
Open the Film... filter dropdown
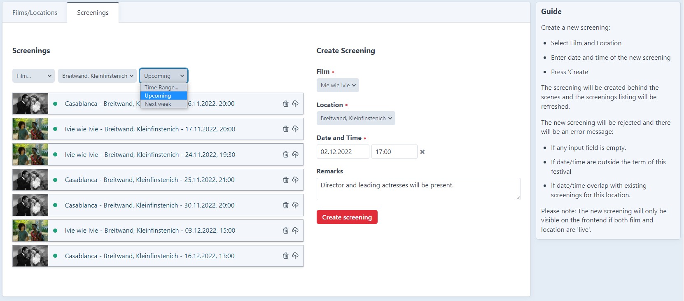click(x=33, y=76)
